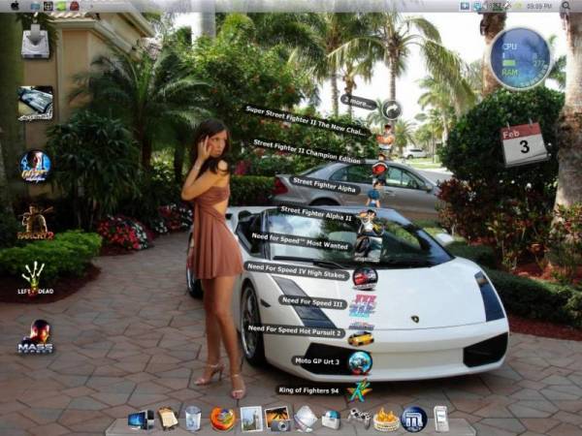
Task: Open Street Fighter Alpha entry
Action: point(324,185)
